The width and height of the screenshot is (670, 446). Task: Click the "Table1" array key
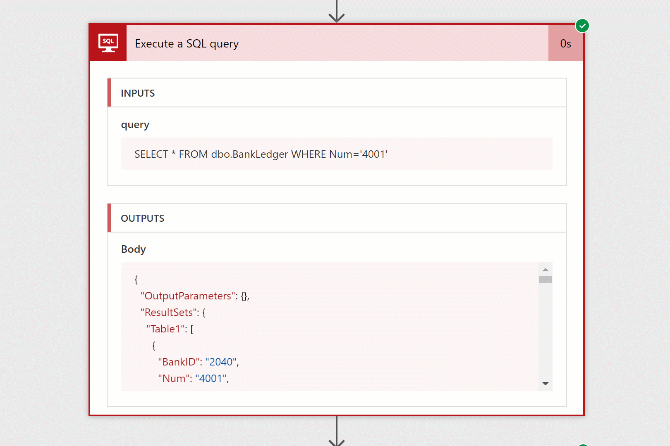pyautogui.click(x=165, y=329)
